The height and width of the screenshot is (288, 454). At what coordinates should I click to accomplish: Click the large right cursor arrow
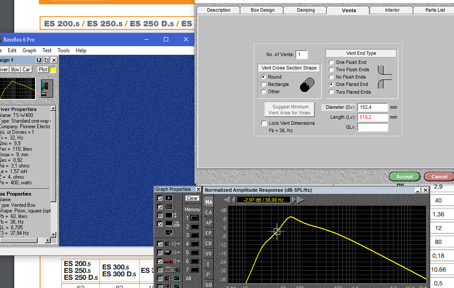[301, 200]
